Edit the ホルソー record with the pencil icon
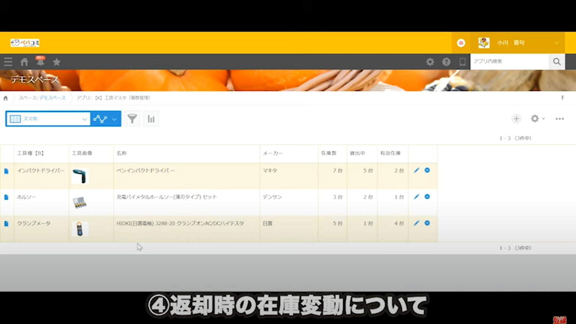 click(416, 196)
